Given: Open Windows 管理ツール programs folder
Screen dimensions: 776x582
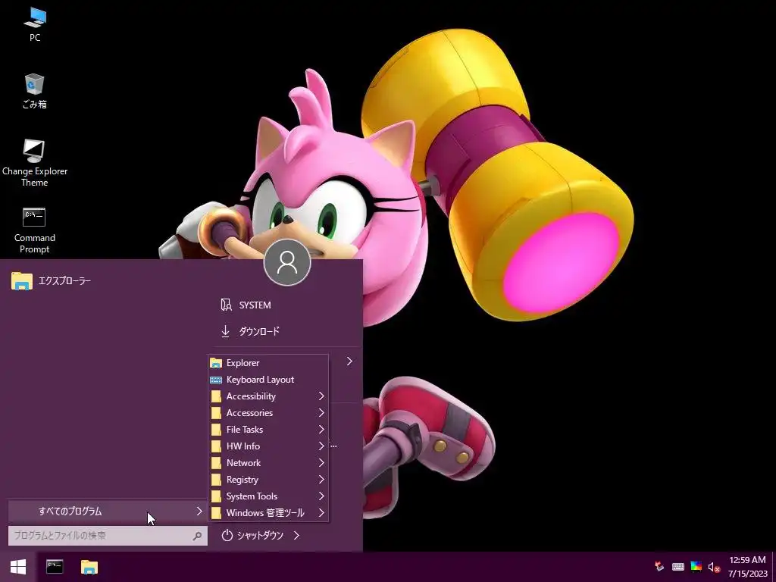Looking at the screenshot, I should point(268,513).
